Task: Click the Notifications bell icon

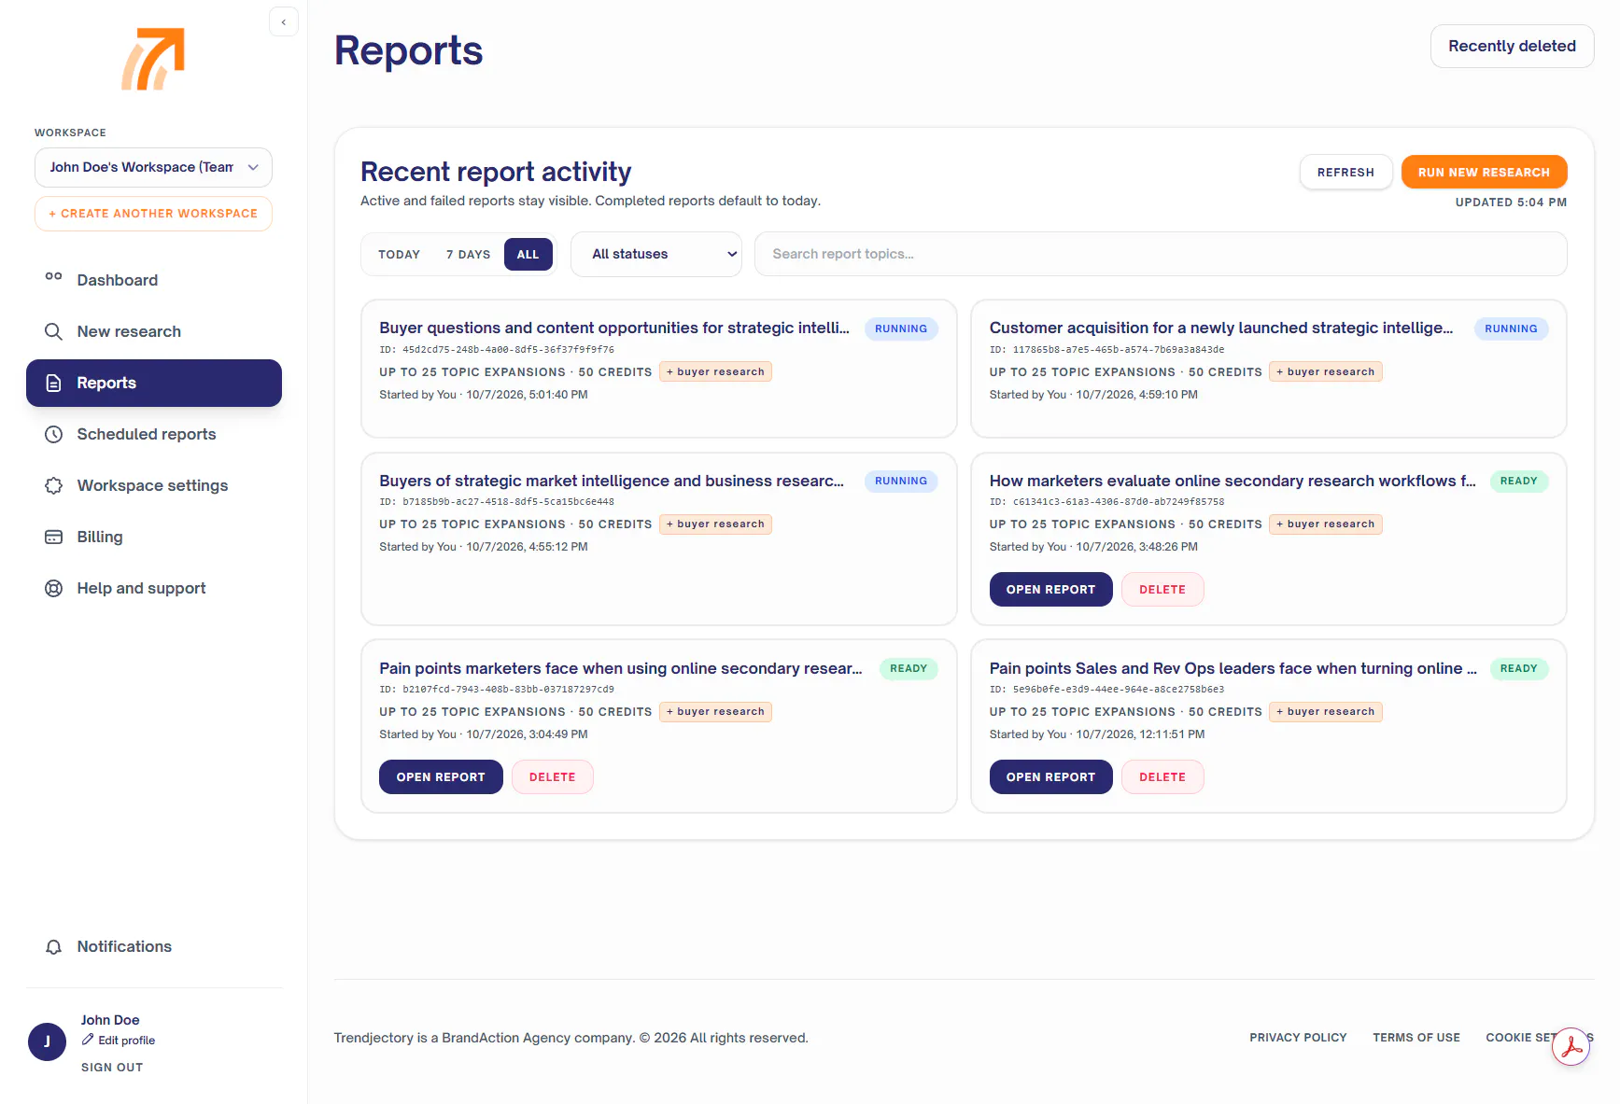Action: [54, 946]
